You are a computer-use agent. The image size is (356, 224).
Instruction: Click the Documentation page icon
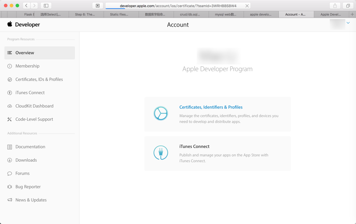[9, 147]
